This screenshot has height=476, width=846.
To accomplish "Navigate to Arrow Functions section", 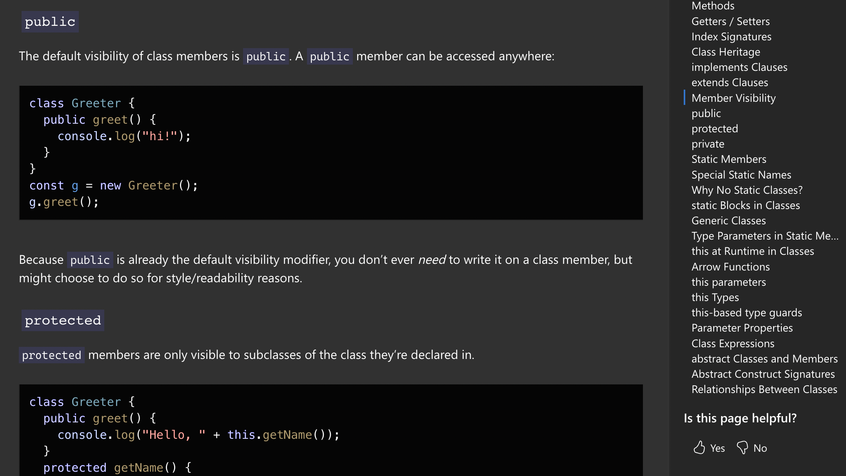I will click(x=730, y=267).
